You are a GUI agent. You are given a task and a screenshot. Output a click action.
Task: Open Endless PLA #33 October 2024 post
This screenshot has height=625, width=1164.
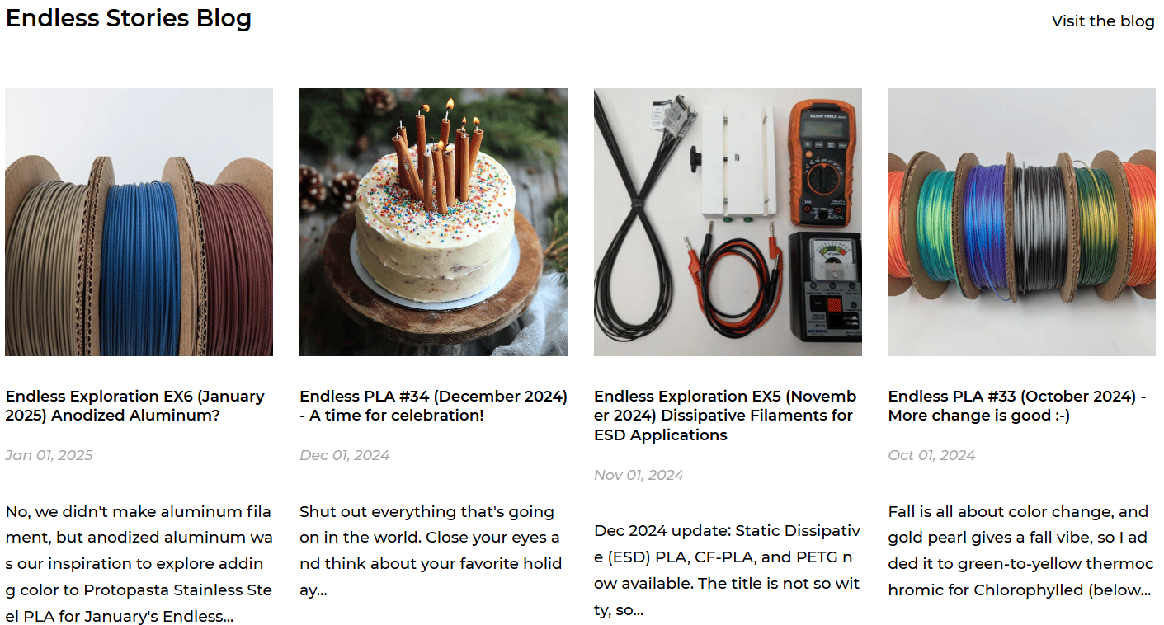point(1017,406)
